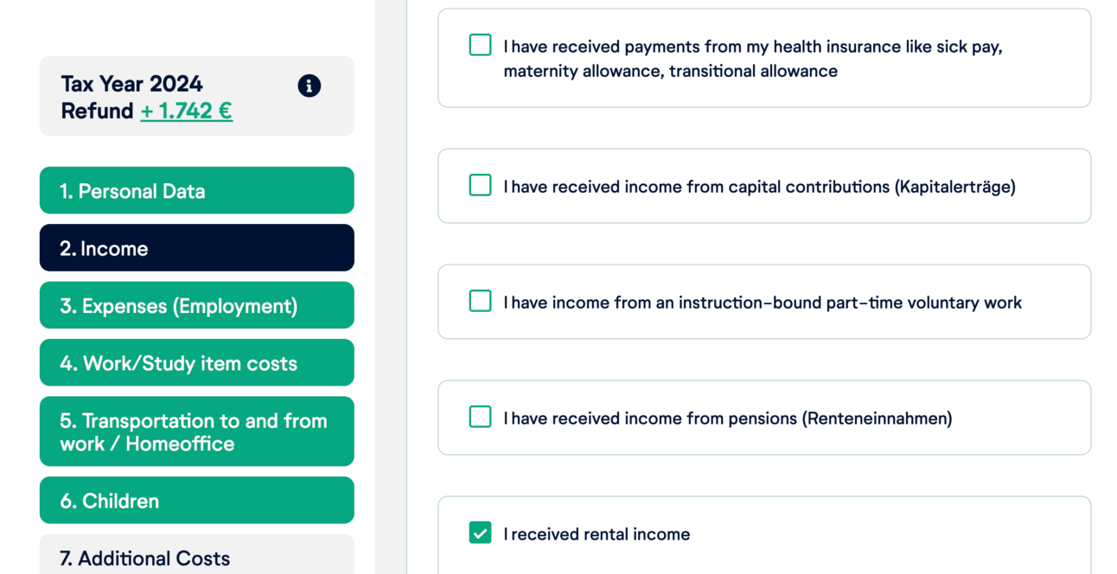Click the Tax Year 2024 heading text

pos(132,84)
